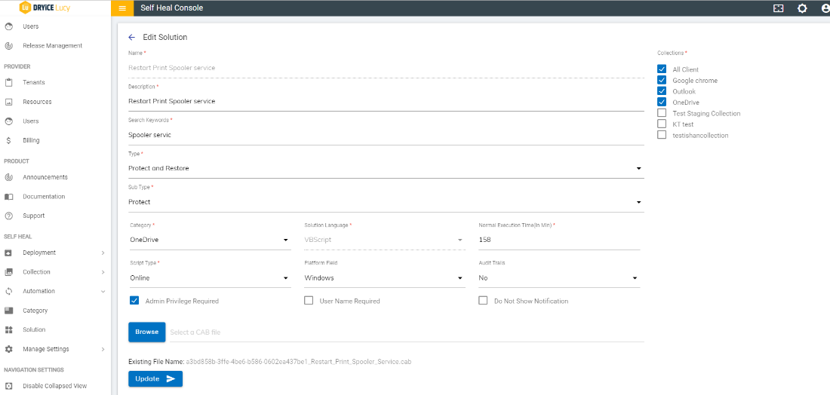The image size is (830, 395).
Task: Click the Solution grid icon in sidebar
Action: click(9, 329)
